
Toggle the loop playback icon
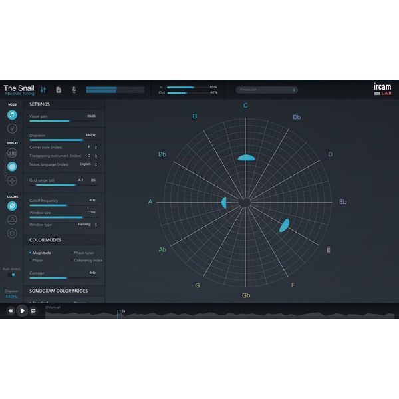pyautogui.click(x=33, y=311)
